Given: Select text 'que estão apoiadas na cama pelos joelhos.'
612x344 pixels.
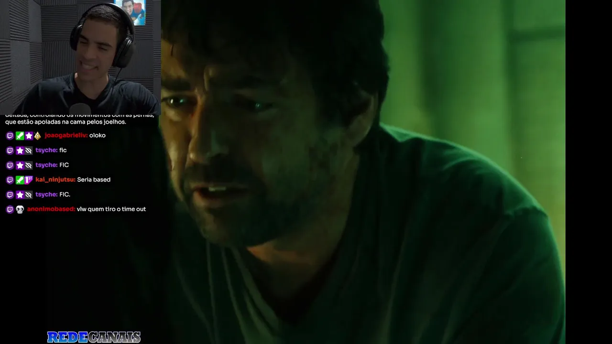Looking at the screenshot, I should [x=66, y=122].
